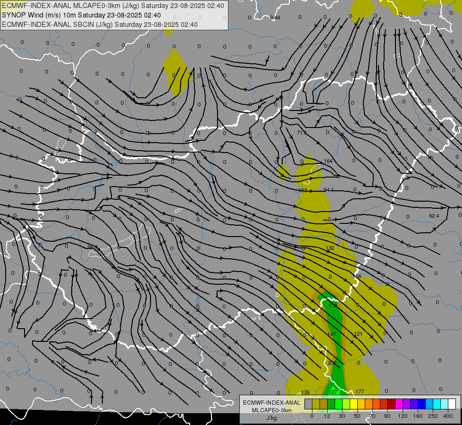Click the 132 value label

tap(330, 248)
